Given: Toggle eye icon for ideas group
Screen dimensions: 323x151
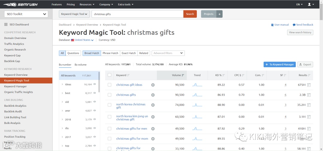Looking at the screenshot, I should pyautogui.click(x=95, y=84).
